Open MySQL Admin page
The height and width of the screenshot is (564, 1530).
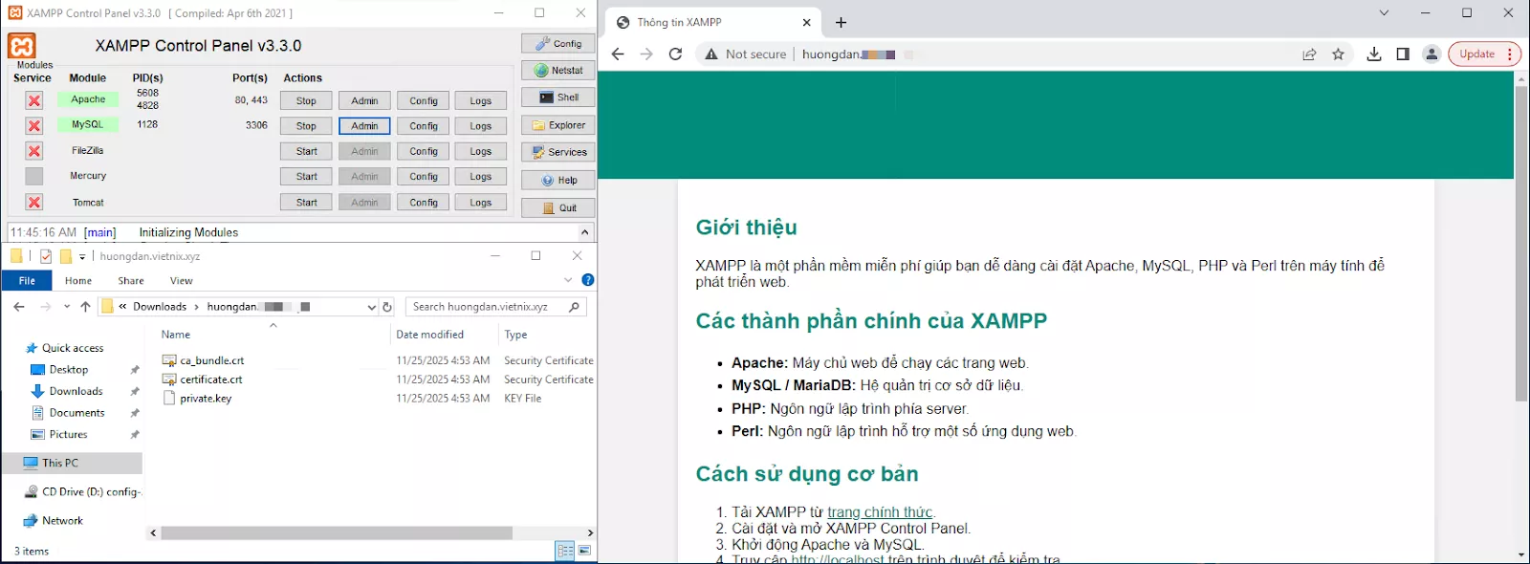coord(364,125)
